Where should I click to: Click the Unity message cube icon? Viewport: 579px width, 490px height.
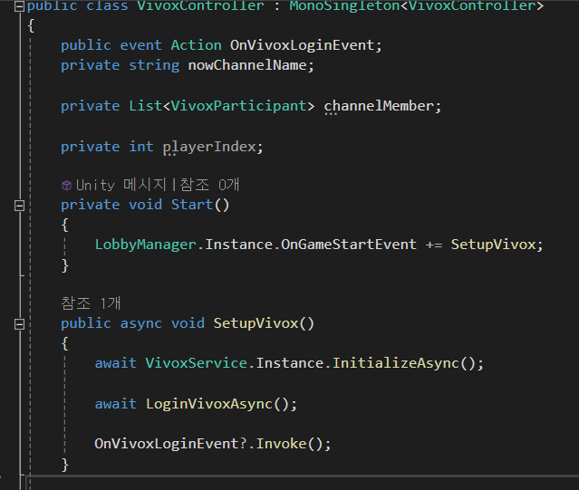[66, 186]
